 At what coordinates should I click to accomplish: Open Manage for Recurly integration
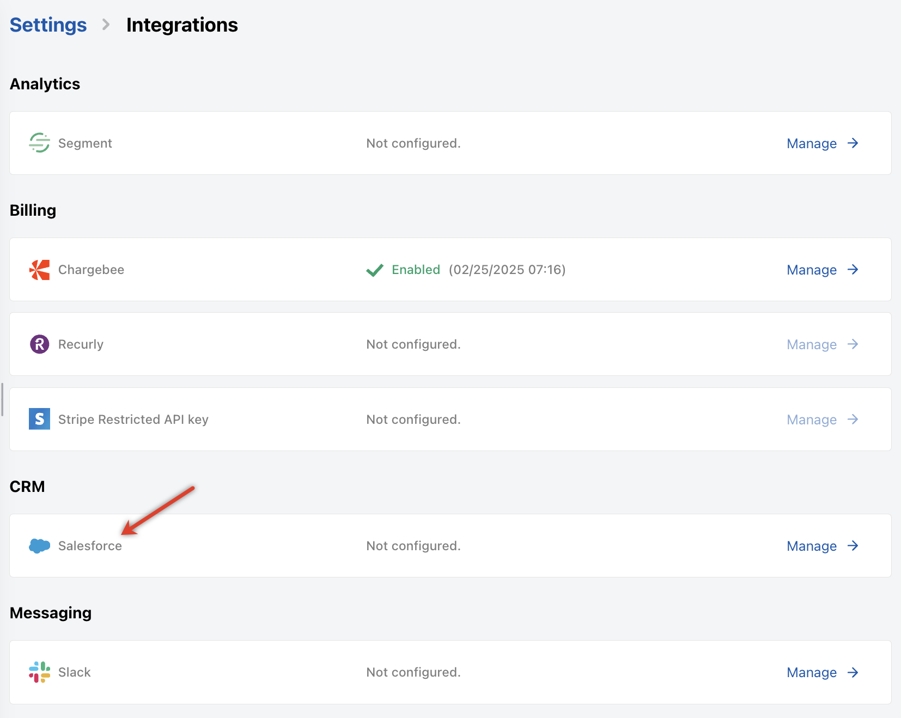[x=823, y=344]
